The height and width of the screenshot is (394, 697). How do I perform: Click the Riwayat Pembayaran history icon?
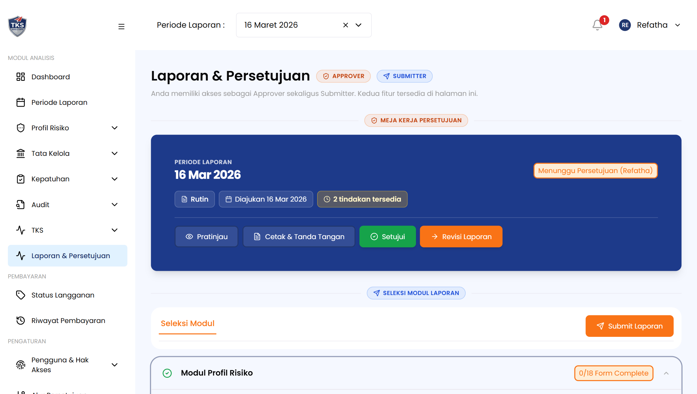[20, 321]
